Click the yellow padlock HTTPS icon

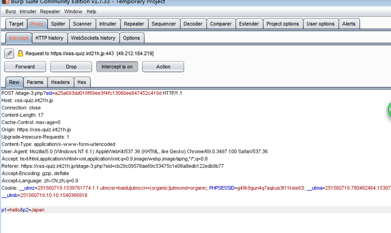(x=20, y=53)
